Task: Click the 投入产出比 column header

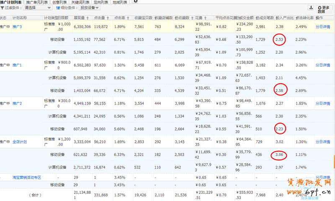Action: [284, 18]
